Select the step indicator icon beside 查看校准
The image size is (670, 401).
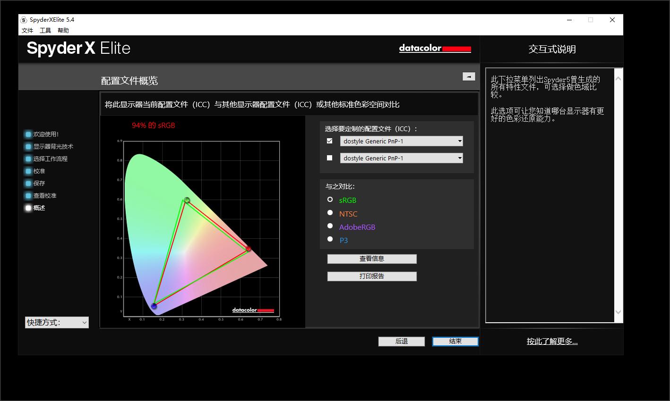click(x=28, y=196)
